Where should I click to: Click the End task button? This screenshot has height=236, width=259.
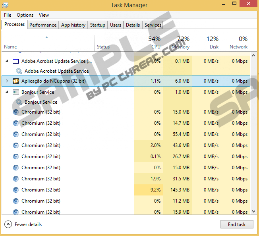pos(237,224)
